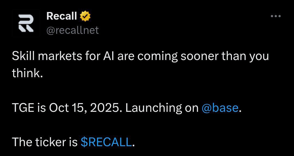Click the word 'Launching' in the post
This screenshot has height=156, width=294.
(153, 108)
